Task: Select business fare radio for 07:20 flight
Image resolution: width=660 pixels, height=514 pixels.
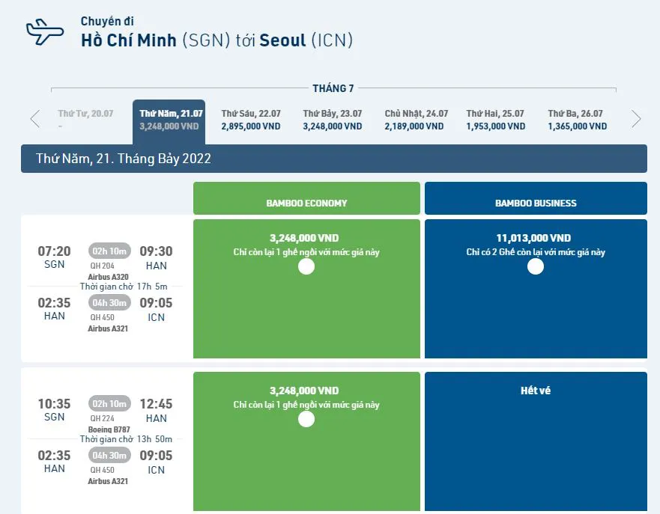Action: [536, 266]
